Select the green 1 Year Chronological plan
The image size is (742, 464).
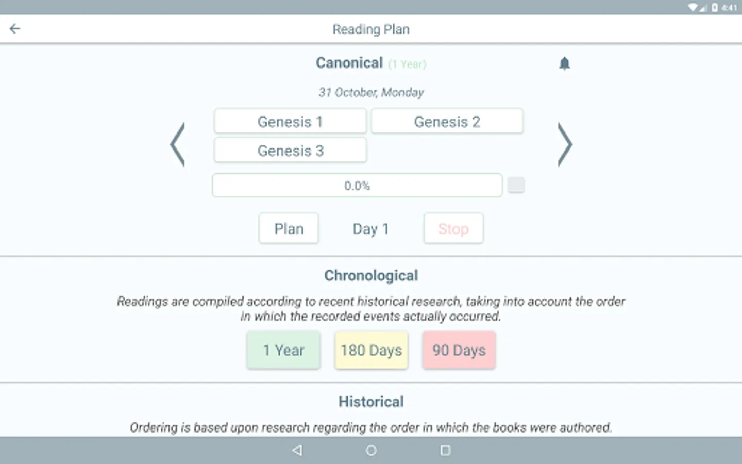click(x=283, y=350)
